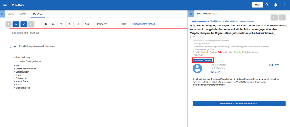Expand the SIPOC section
Image resolution: width=290 pixels, height=127 pixels.
18,84
